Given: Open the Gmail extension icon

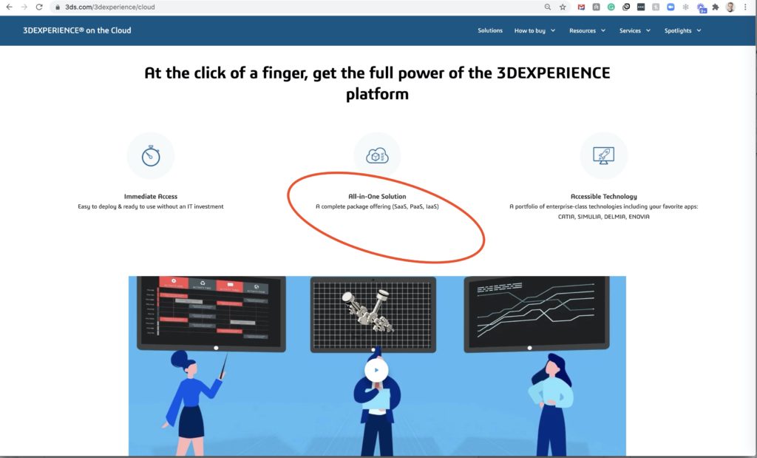Looking at the screenshot, I should pos(581,7).
